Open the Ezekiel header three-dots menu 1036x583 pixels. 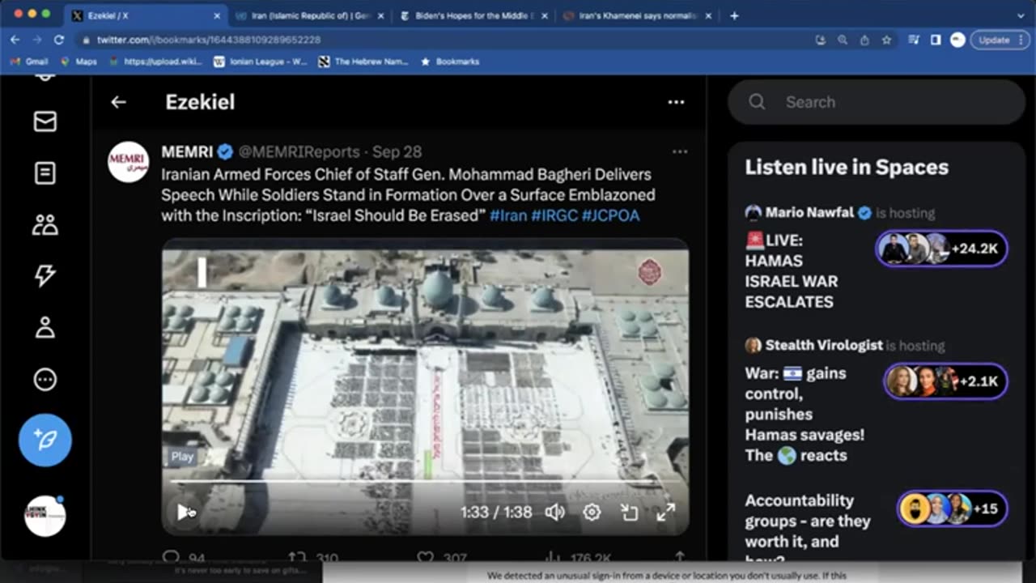pyautogui.click(x=676, y=102)
